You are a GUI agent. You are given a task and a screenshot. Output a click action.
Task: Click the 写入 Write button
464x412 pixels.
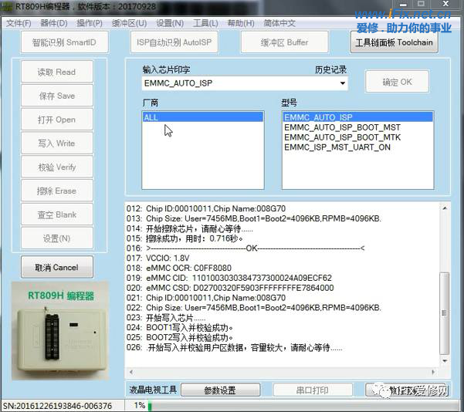(x=57, y=144)
